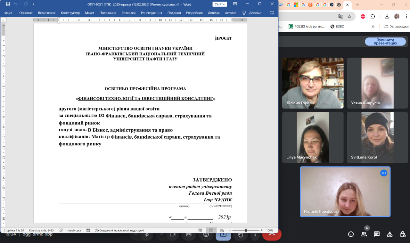Viewport: 410px width, 243px height.
Task: Switch Word to Read Mode view
Action: [x=200, y=230]
